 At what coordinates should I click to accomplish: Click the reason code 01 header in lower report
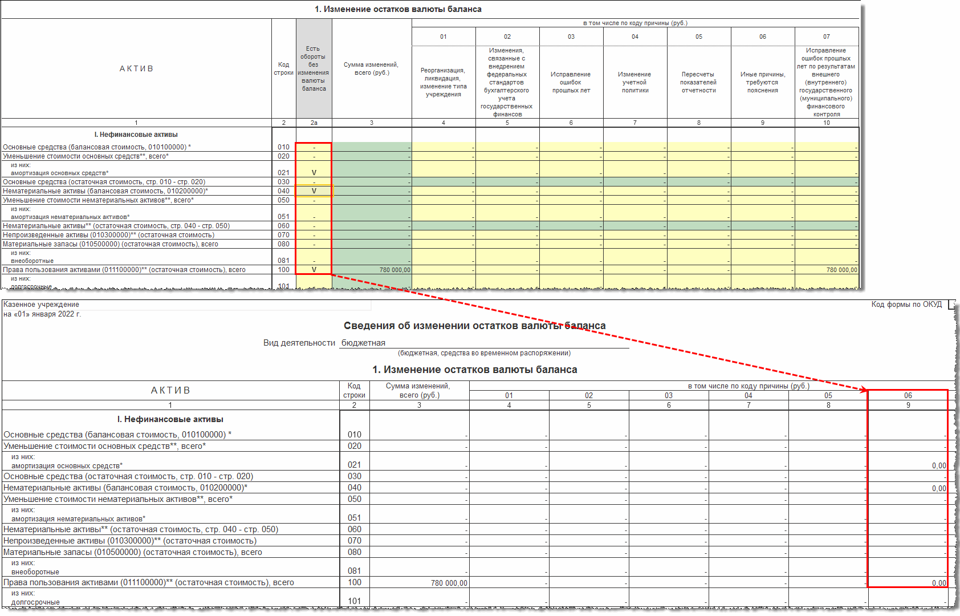click(x=509, y=395)
